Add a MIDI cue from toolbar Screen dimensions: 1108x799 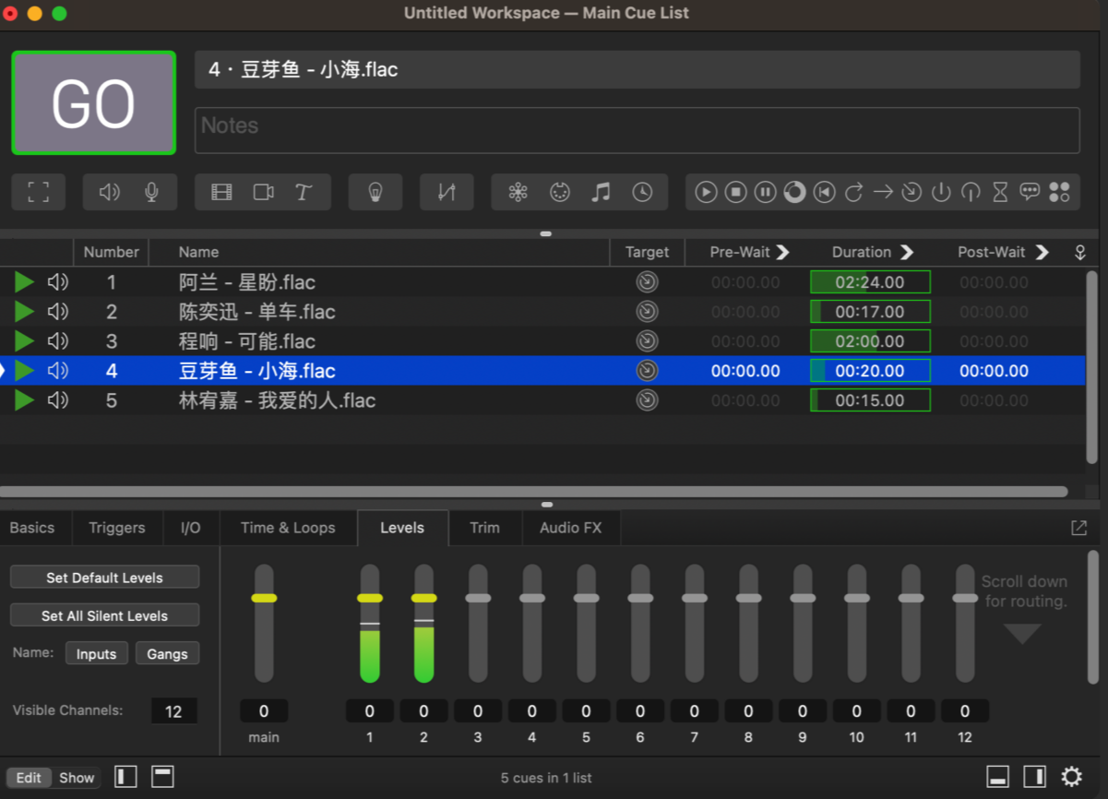(559, 192)
